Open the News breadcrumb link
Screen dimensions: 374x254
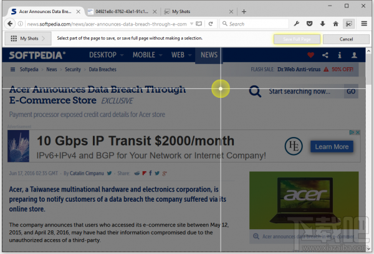click(x=52, y=69)
